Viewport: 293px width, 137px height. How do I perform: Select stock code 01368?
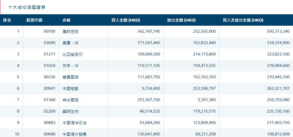[50, 100]
